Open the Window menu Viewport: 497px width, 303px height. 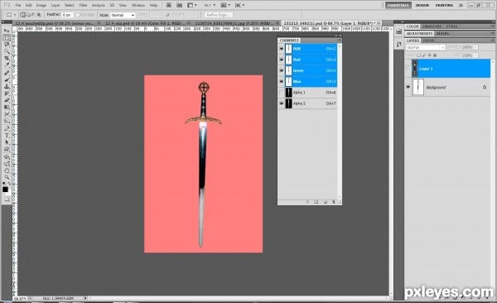point(138,6)
